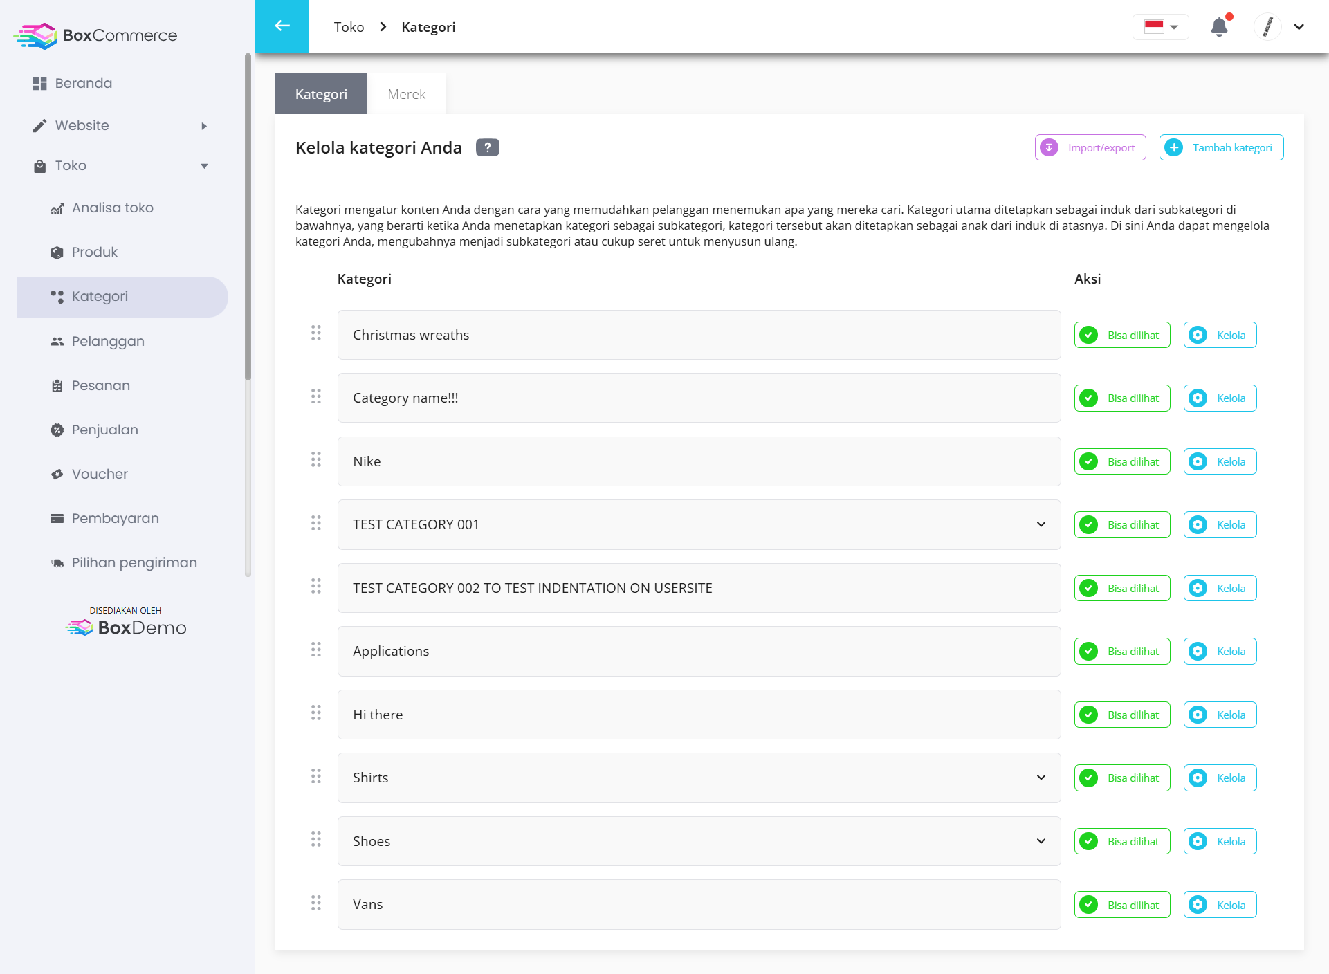Viewport: 1329px width, 974px height.
Task: Toggle Bisa dilihat for Shirts
Action: (x=1122, y=778)
